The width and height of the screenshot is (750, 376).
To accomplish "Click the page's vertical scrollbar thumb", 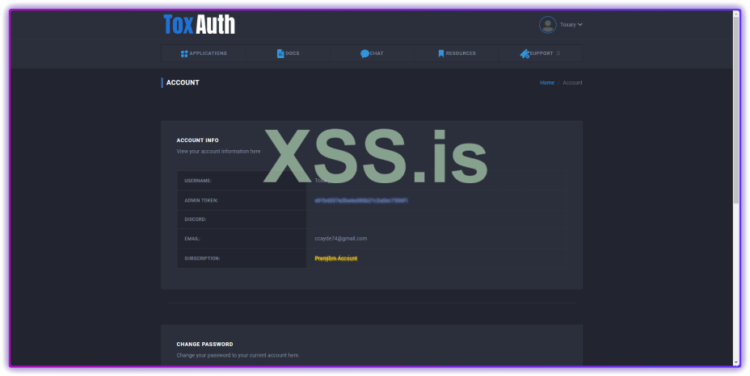I will pos(736,112).
